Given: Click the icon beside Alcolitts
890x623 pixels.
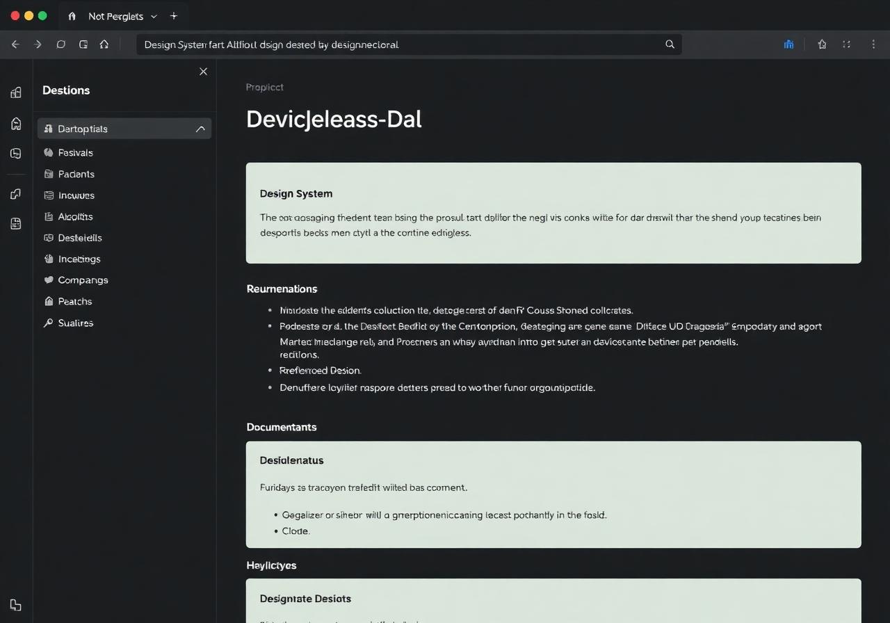Looking at the screenshot, I should pos(49,217).
